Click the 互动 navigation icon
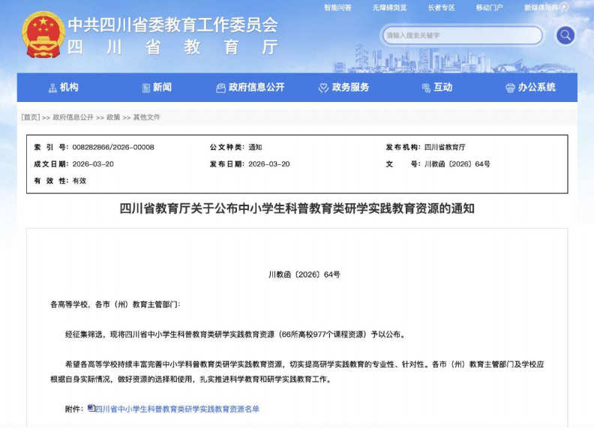The image size is (594, 432). tap(425, 88)
